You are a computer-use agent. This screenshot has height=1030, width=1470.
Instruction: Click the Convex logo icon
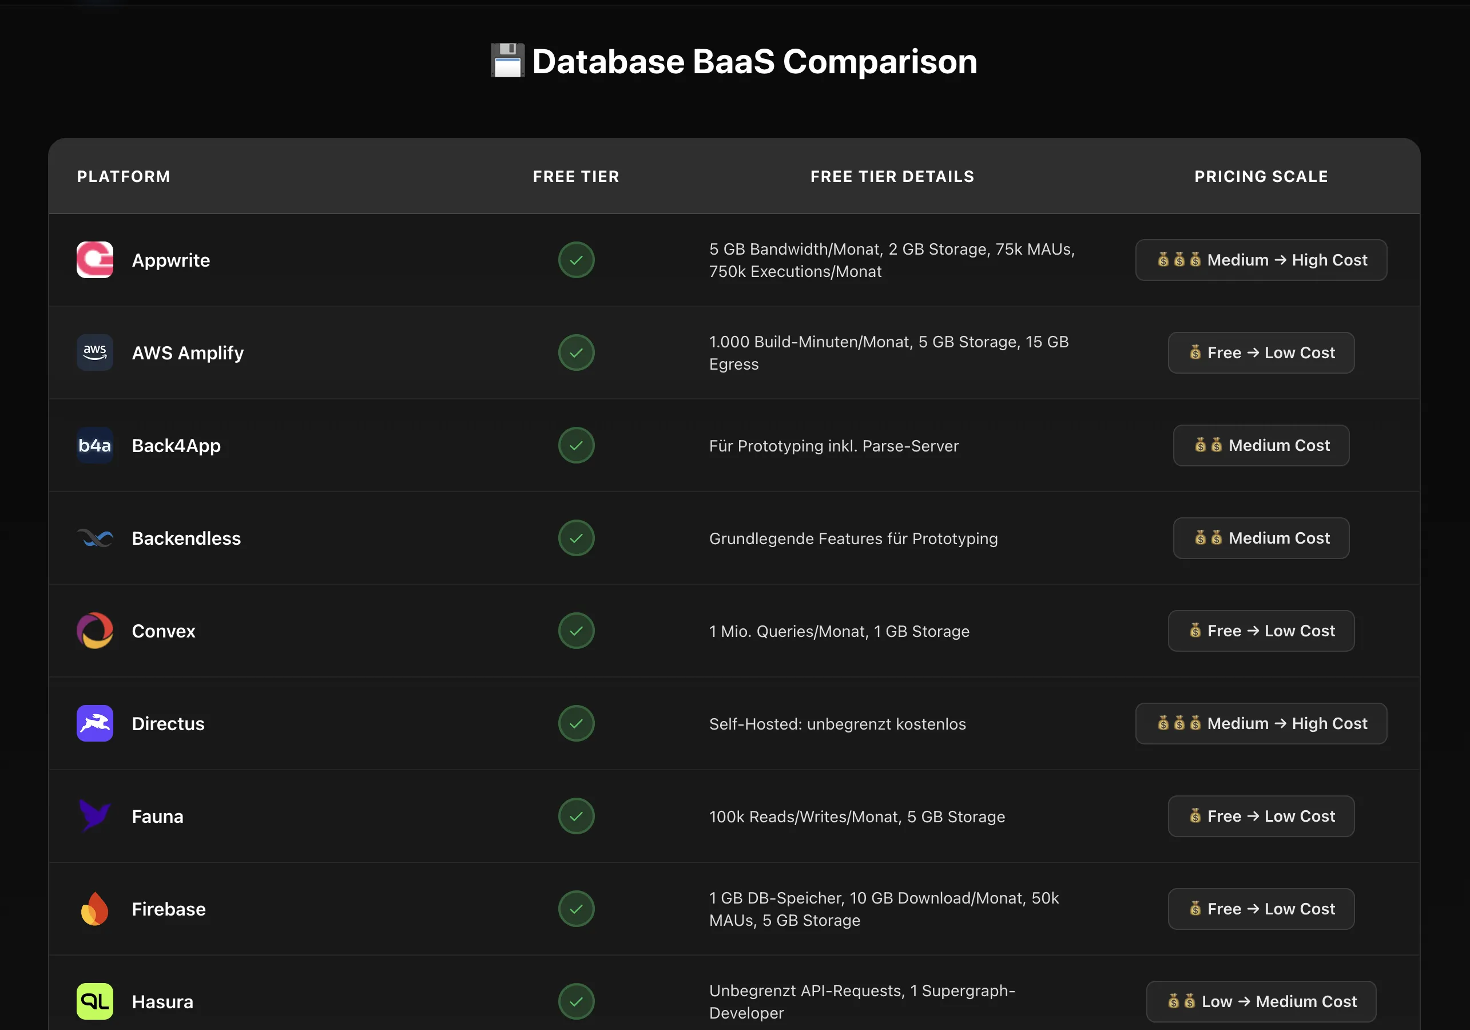[x=95, y=631]
